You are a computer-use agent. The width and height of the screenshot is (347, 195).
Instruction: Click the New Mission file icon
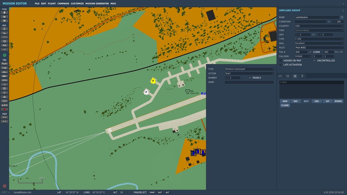(4, 12)
